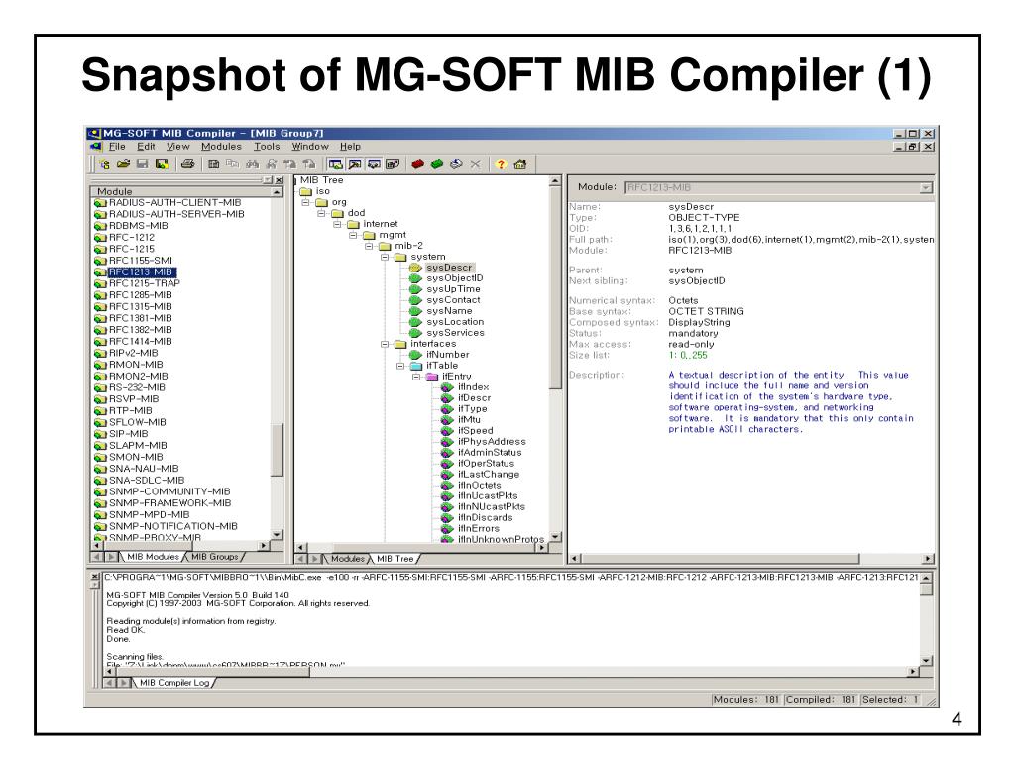Collapse the ifEntry tree node
This screenshot has width=1015, height=761.
[x=416, y=377]
